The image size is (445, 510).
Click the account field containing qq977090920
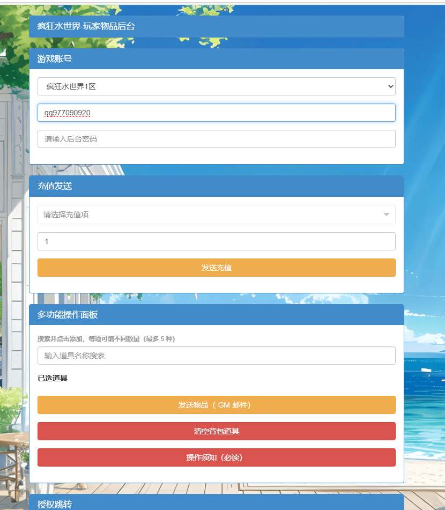point(216,113)
